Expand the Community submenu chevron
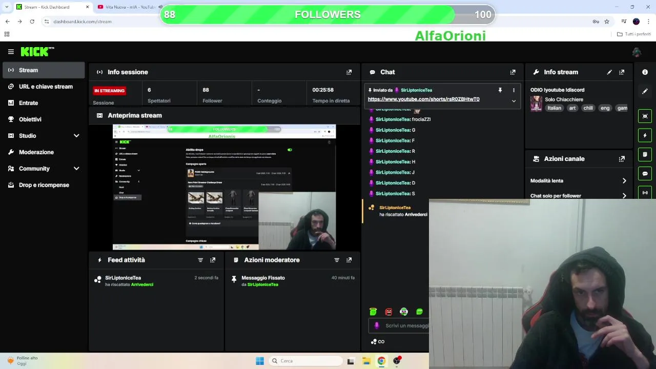 tap(76, 169)
